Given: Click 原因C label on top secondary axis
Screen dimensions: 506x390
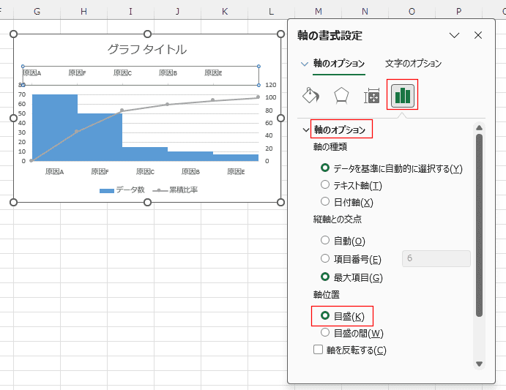Looking at the screenshot, I should (x=122, y=73).
